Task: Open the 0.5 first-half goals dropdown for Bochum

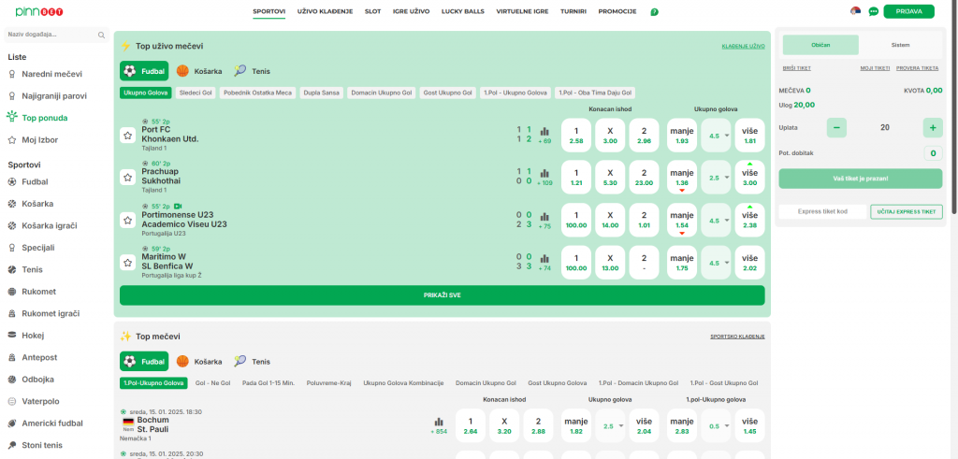Action: (717, 425)
